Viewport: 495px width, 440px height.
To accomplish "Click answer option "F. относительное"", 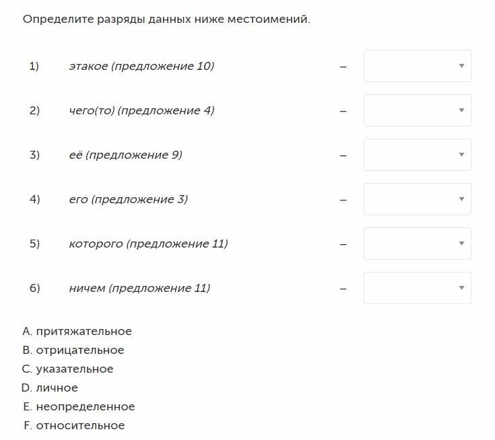I will pos(74,425).
